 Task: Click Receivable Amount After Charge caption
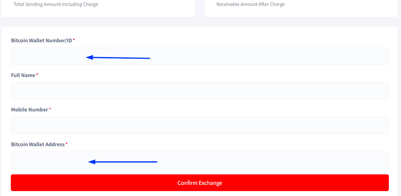tap(251, 4)
